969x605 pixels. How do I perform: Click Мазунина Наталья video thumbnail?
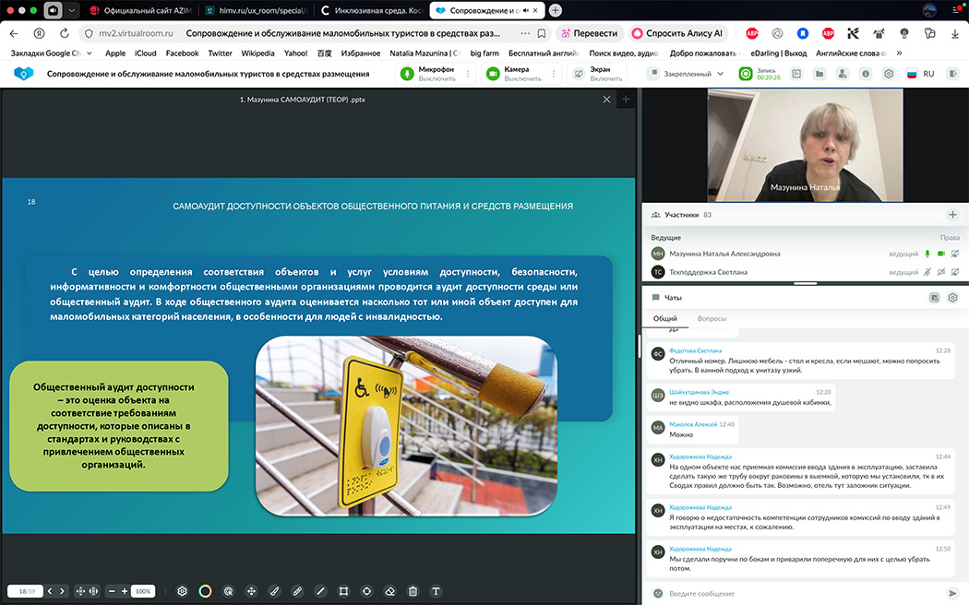coord(805,145)
